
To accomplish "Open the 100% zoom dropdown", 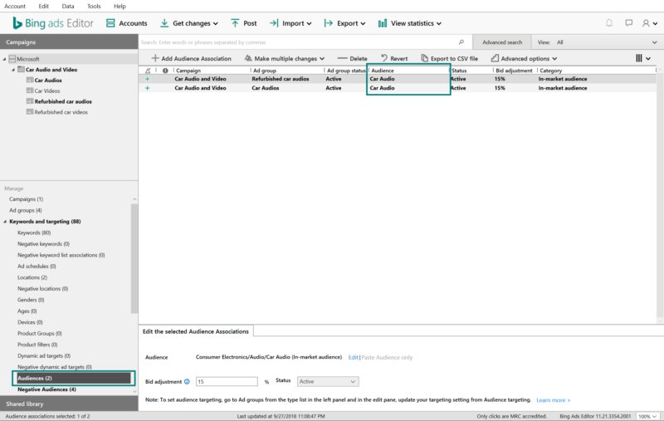I will pyautogui.click(x=647, y=416).
